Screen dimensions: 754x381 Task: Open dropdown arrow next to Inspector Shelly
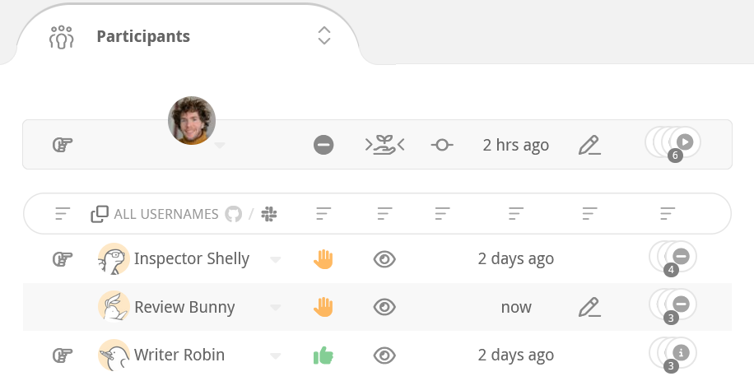276,260
